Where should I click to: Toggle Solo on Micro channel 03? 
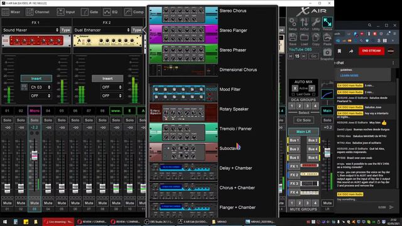pos(35,120)
